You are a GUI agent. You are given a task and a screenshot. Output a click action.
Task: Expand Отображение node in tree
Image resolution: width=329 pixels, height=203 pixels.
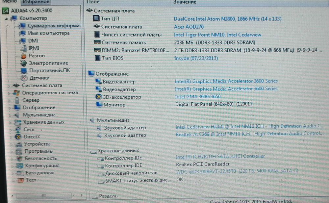(x=10, y=108)
